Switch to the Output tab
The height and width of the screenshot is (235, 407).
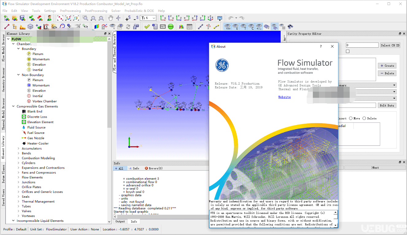click(x=120, y=222)
